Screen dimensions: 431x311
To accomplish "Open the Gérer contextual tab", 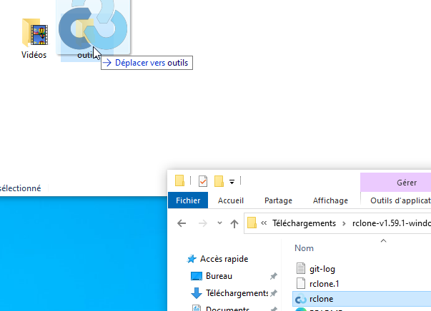I will click(x=407, y=183).
